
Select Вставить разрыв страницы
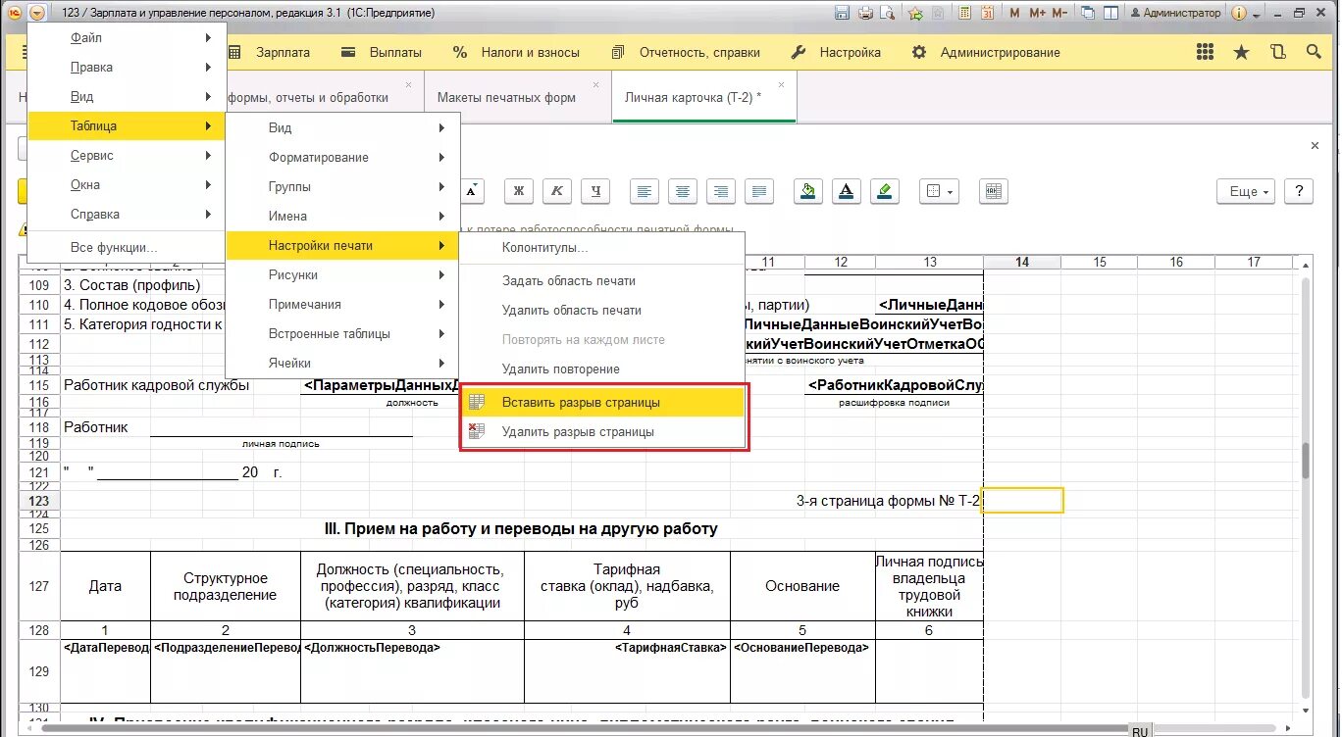602,403
